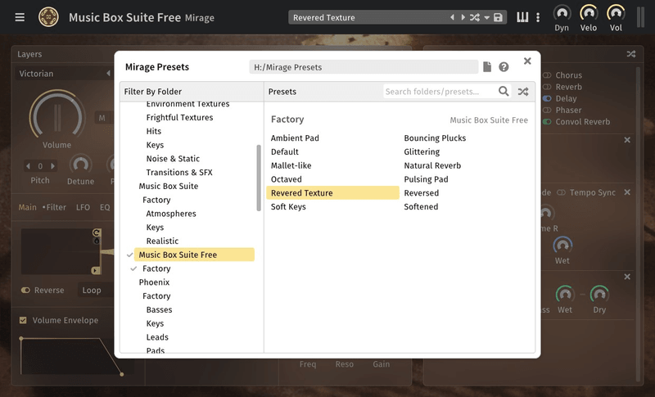
Task: Select the Hits folder
Action: [154, 131]
